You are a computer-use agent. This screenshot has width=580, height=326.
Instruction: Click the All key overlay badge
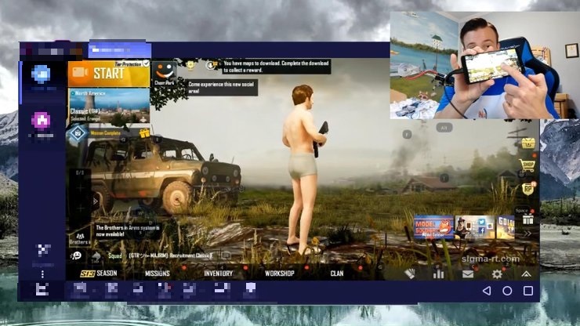(444, 128)
